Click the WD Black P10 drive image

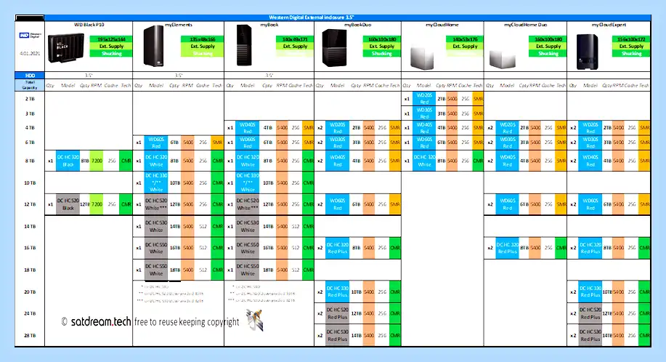coord(66,49)
